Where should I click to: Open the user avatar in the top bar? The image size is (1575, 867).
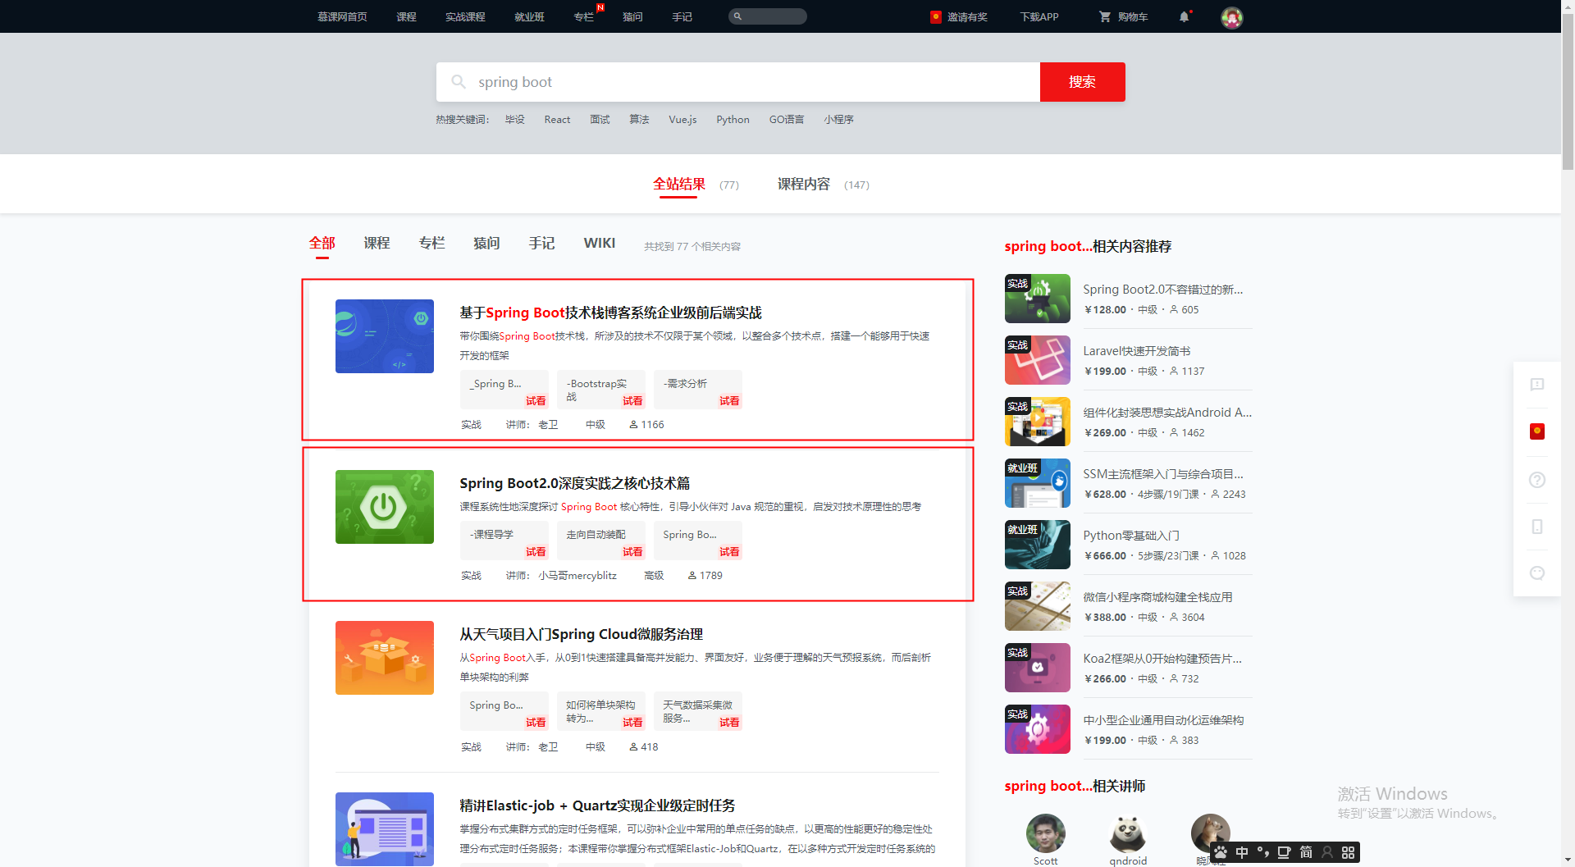point(1231,17)
